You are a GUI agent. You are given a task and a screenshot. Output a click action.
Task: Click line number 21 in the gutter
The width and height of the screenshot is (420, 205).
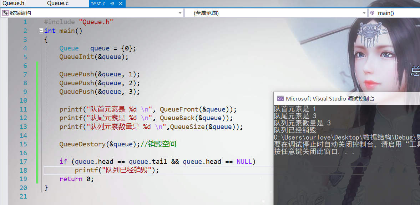pos(23,196)
